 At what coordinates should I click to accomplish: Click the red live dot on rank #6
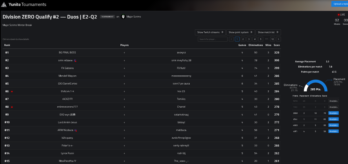[12, 92]
